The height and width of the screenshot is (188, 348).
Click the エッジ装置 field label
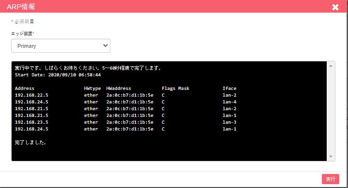click(x=22, y=33)
